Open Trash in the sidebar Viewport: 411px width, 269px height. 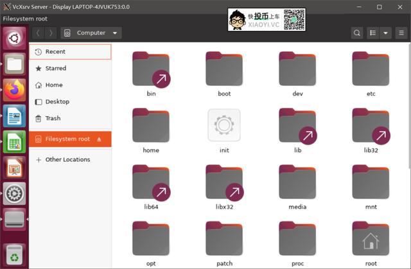[70, 118]
